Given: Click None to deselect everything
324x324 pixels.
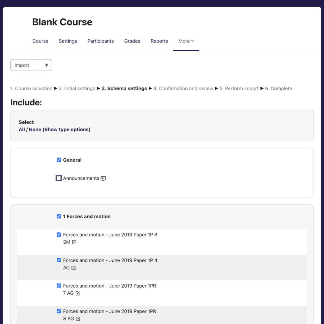Looking at the screenshot, I should 35,129.
